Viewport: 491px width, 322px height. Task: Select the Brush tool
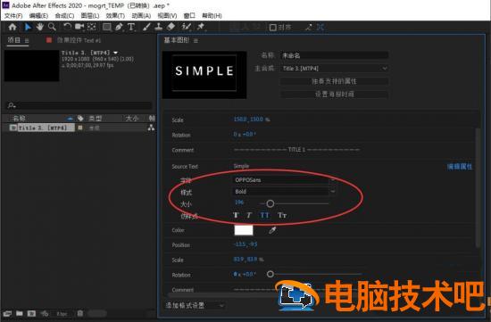(146, 28)
